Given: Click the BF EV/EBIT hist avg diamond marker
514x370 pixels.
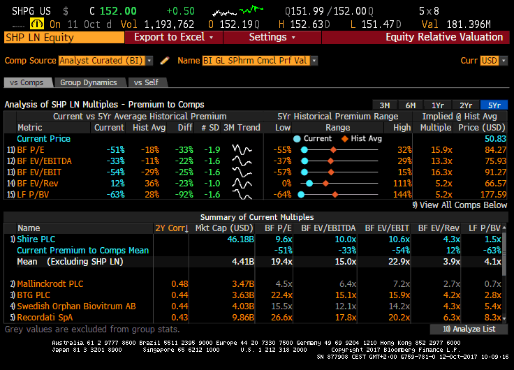Looking at the screenshot, I should [331, 172].
